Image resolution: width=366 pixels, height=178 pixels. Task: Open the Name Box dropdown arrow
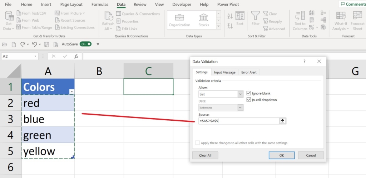(35, 57)
